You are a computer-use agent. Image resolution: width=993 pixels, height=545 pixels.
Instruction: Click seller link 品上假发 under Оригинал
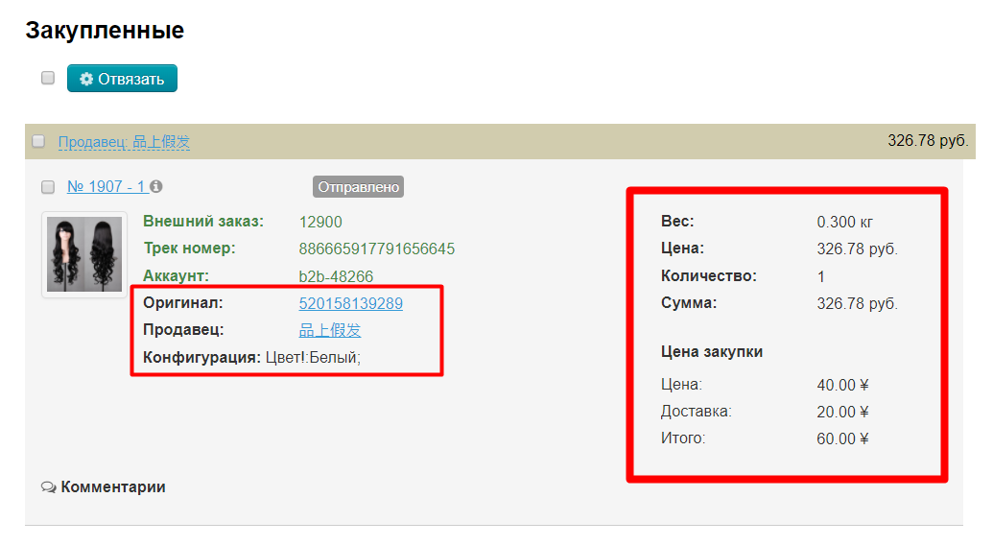click(x=330, y=330)
